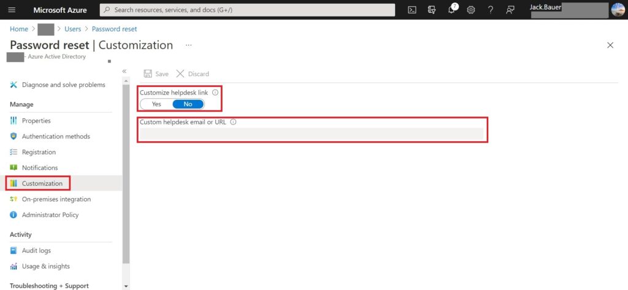The image size is (628, 290).
Task: Open portal settings gear icon
Action: tap(471, 10)
